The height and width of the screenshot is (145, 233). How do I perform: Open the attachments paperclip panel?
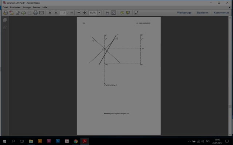(5, 27)
